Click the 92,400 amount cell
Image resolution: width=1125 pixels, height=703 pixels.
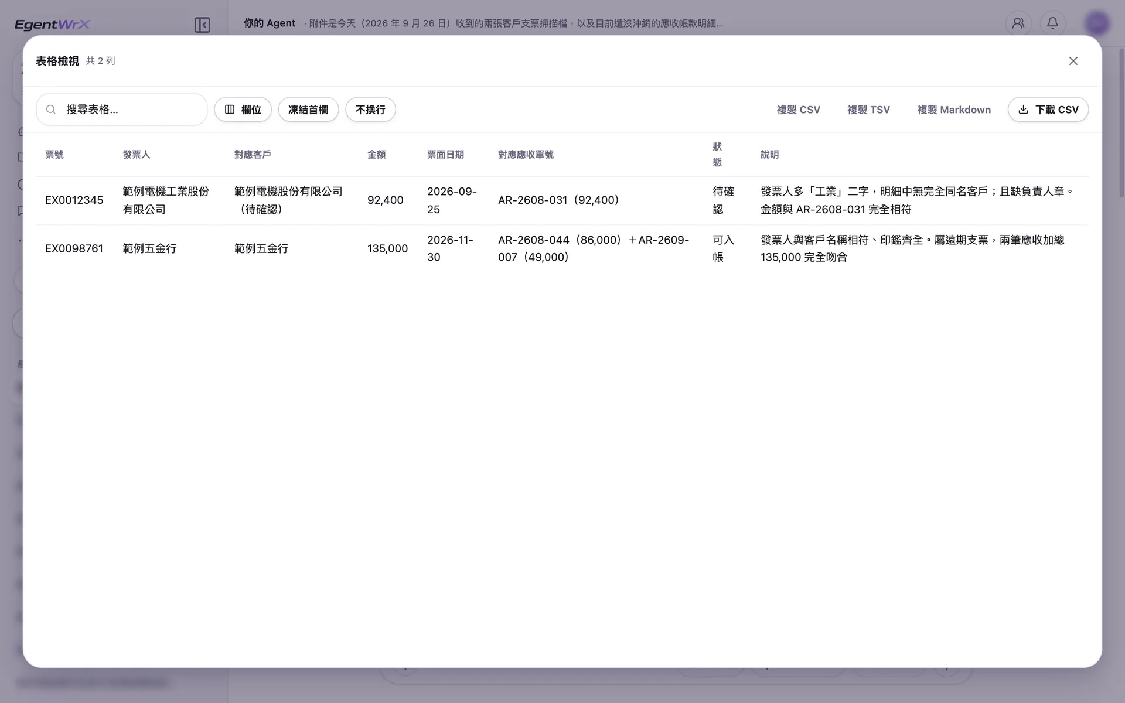(x=386, y=200)
